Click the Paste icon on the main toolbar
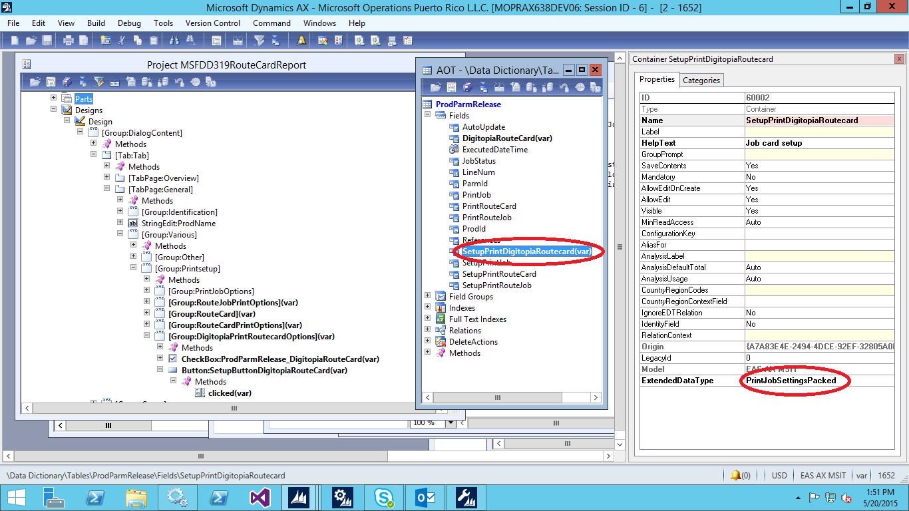The image size is (909, 511). pyautogui.click(x=154, y=40)
